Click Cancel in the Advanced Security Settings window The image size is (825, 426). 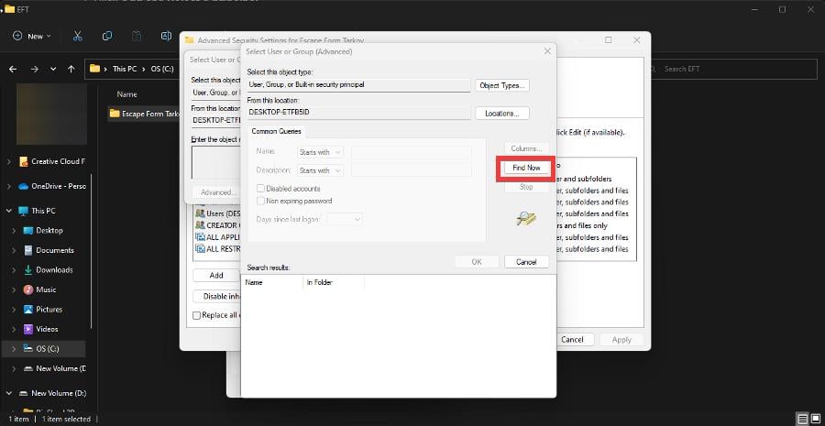coord(572,340)
